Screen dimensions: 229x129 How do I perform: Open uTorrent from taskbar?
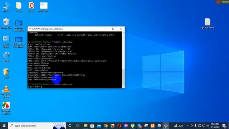pos(133,126)
